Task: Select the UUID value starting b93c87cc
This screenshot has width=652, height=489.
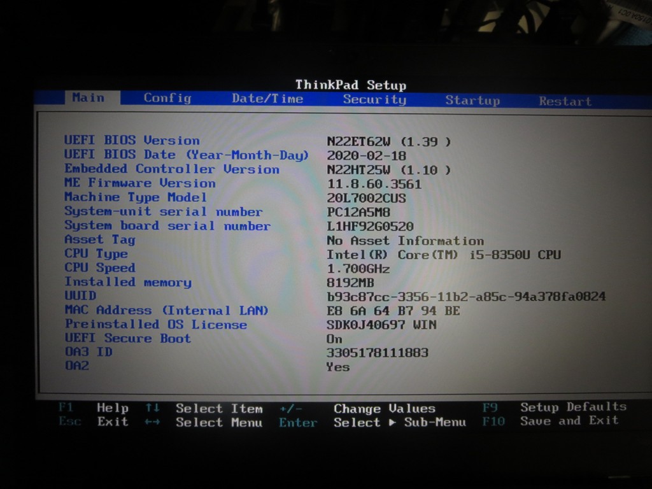Action: 466,297
